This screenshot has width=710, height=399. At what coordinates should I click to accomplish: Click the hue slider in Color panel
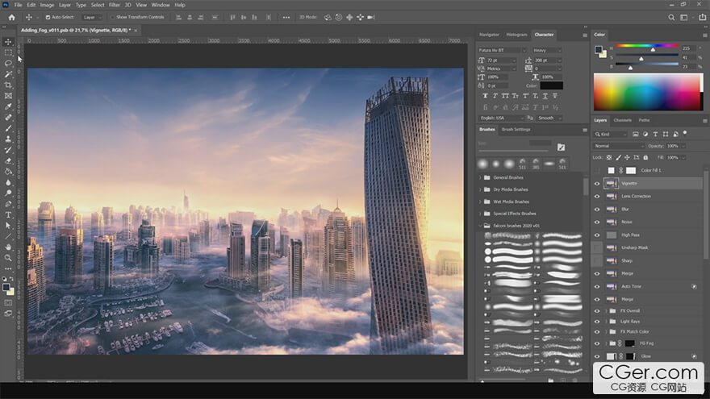(647, 46)
